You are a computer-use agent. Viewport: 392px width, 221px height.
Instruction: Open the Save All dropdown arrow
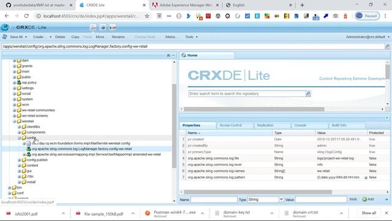tap(26, 37)
